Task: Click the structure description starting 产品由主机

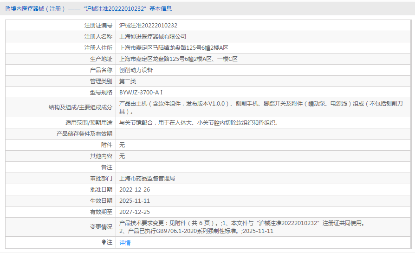Action: click(261, 107)
